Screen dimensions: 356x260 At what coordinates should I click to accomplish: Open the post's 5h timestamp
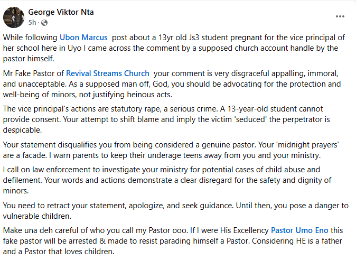click(x=33, y=22)
